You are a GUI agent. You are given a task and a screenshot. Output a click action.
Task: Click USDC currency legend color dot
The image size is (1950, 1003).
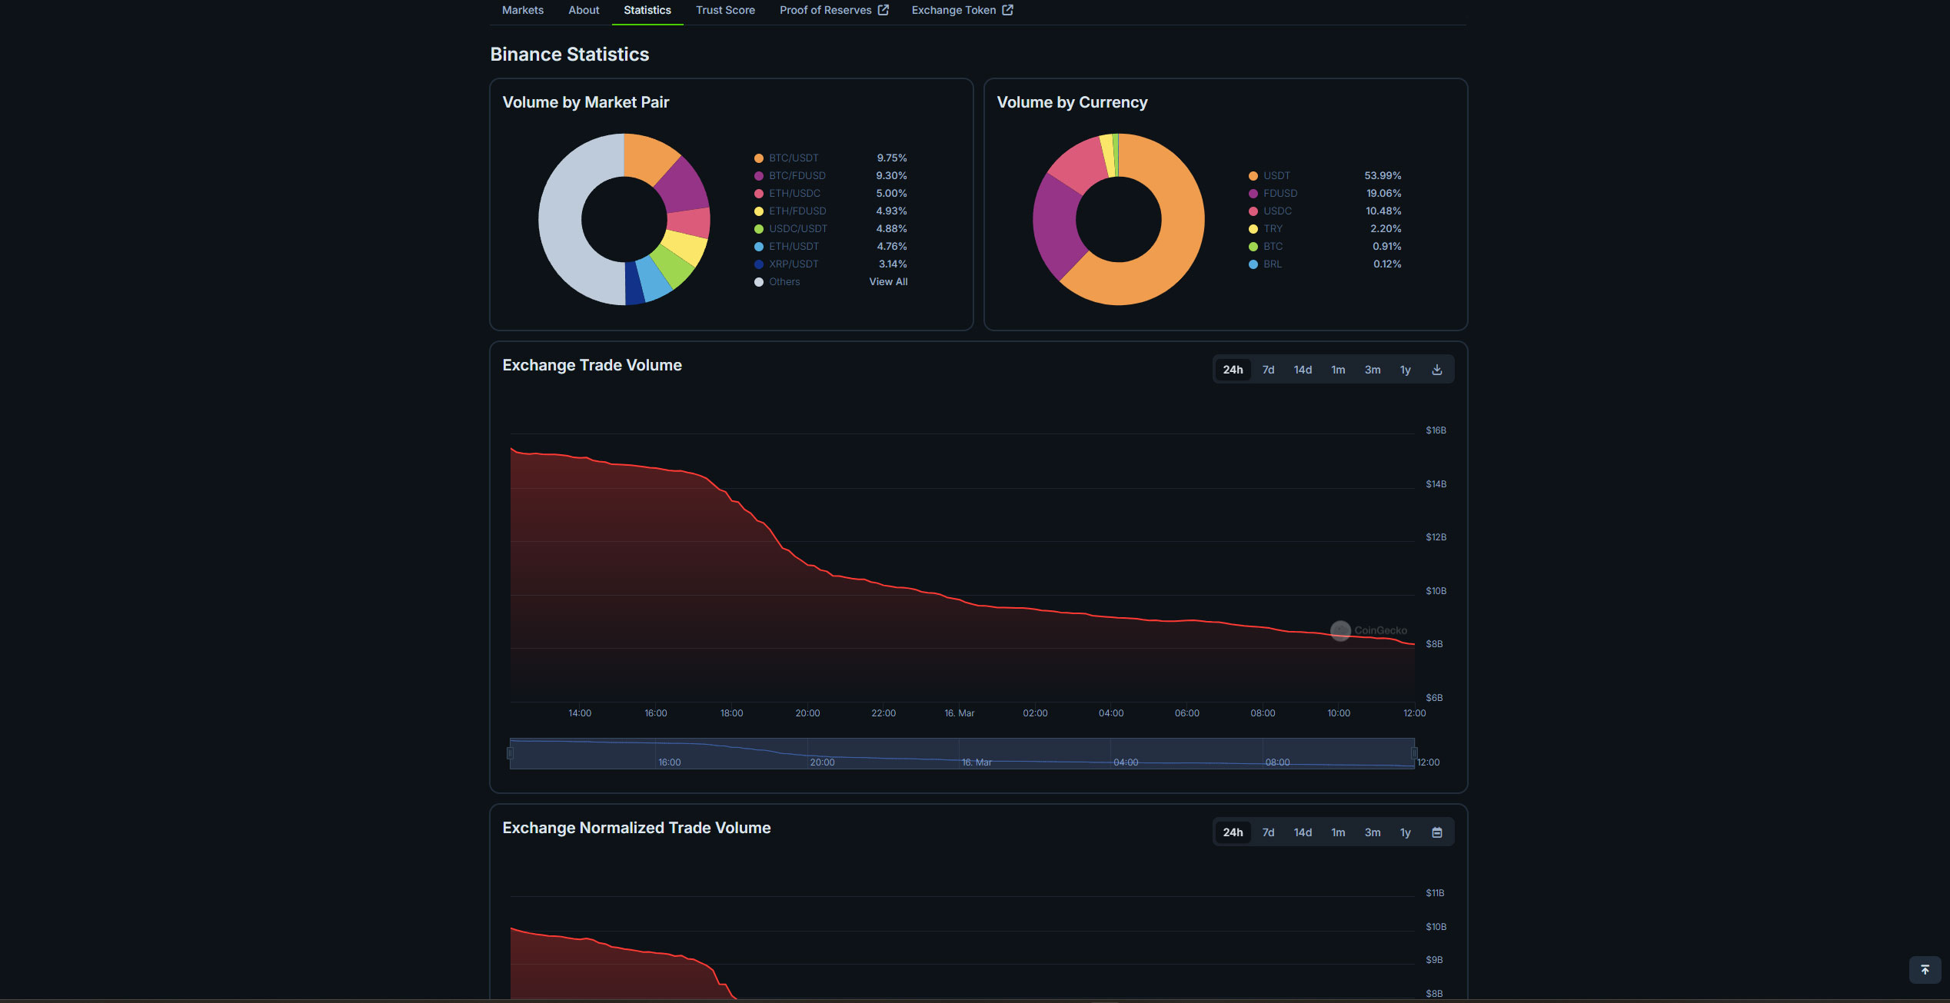coord(1253,211)
